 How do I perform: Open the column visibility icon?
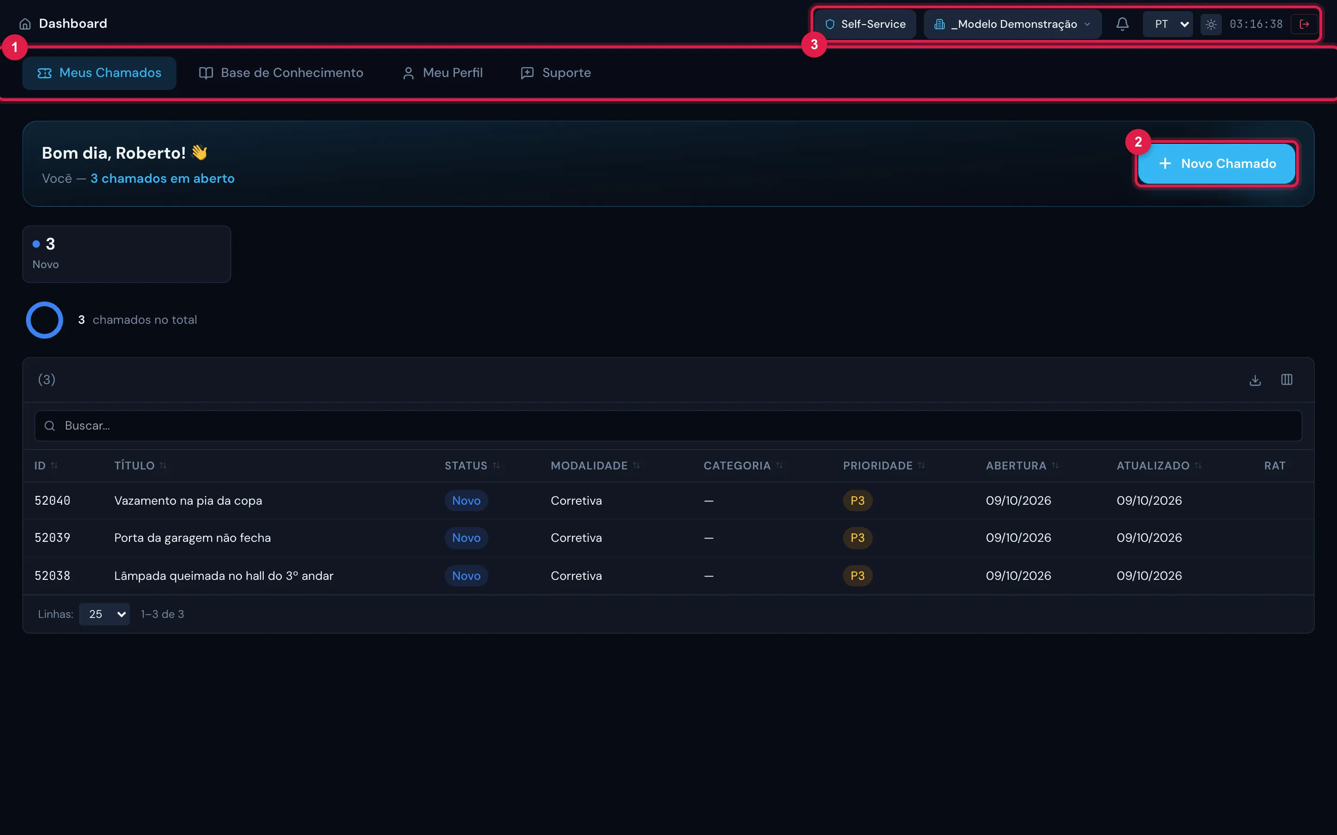(1286, 380)
